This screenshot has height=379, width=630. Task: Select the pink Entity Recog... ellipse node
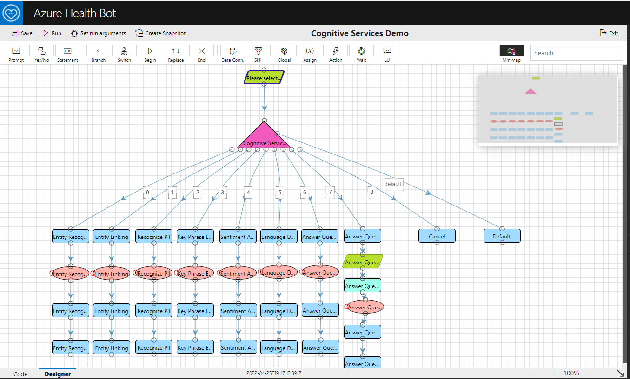point(70,274)
